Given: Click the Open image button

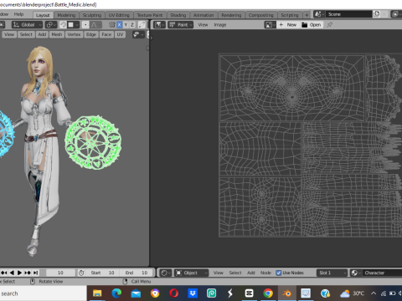Looking at the screenshot, I should coord(312,25).
